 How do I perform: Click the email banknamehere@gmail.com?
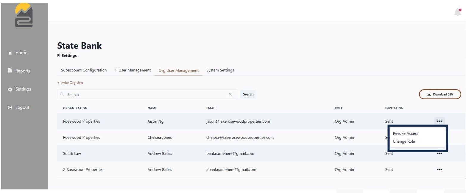pos(230,153)
